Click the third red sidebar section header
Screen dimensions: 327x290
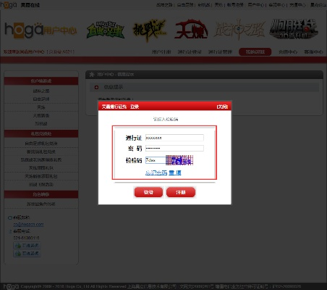pyautogui.click(x=41, y=194)
